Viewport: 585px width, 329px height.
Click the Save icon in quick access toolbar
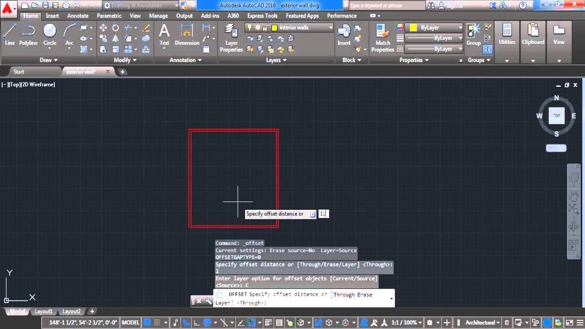(45, 5)
